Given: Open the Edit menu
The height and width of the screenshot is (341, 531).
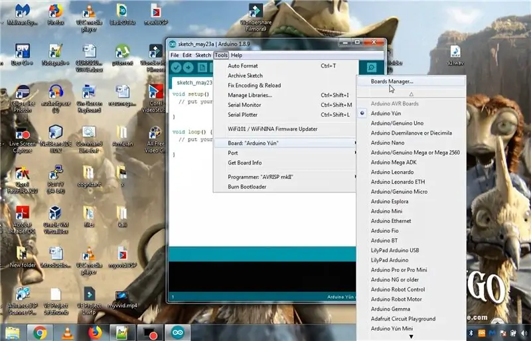Looking at the screenshot, I should (187, 55).
